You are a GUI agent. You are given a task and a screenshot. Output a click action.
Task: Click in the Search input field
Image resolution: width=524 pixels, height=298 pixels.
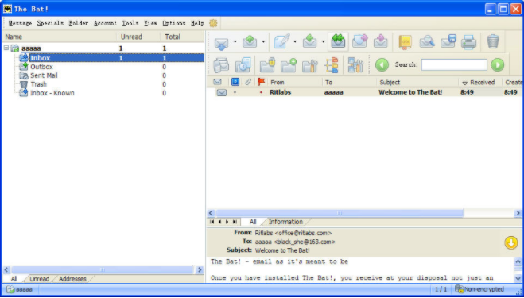(x=454, y=65)
